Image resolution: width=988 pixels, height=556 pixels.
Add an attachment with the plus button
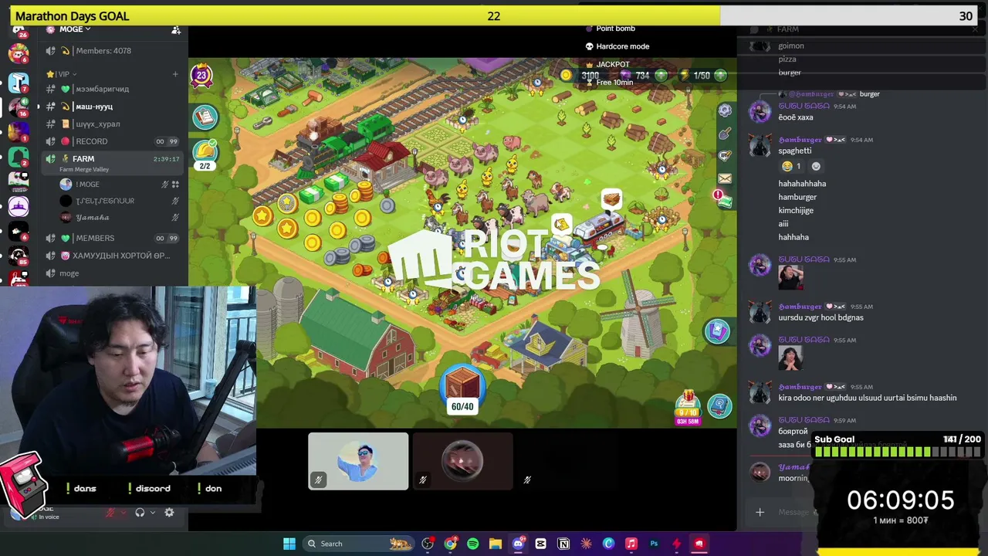(x=760, y=512)
